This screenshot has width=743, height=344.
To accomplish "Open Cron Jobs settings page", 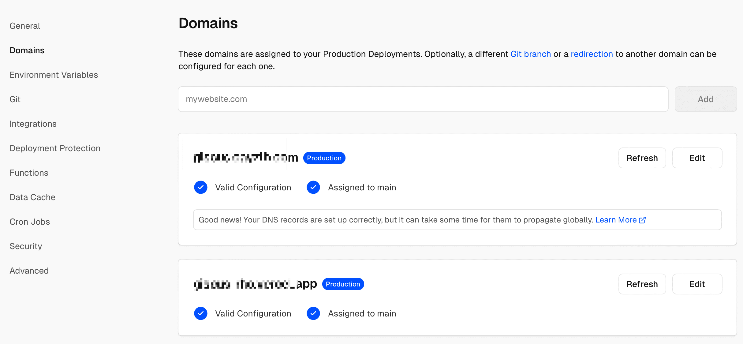I will pos(30,222).
